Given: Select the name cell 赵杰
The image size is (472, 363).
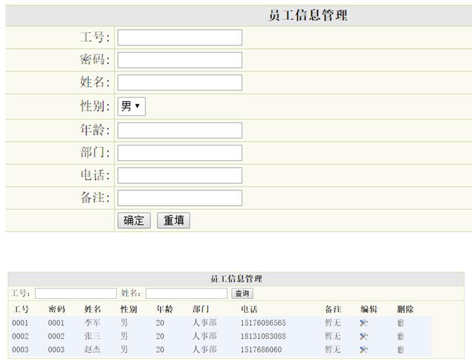Looking at the screenshot, I should tap(92, 349).
